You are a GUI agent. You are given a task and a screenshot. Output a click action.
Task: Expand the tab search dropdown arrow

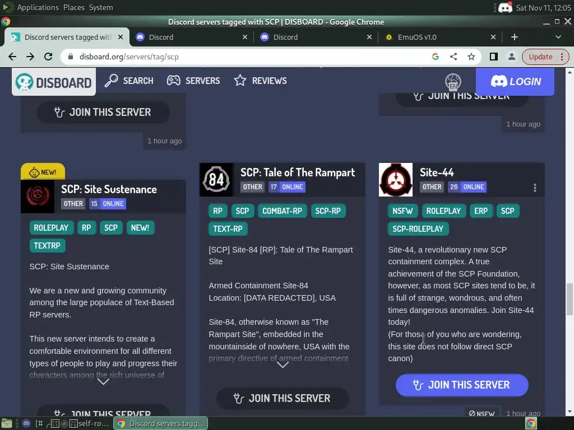point(558,37)
